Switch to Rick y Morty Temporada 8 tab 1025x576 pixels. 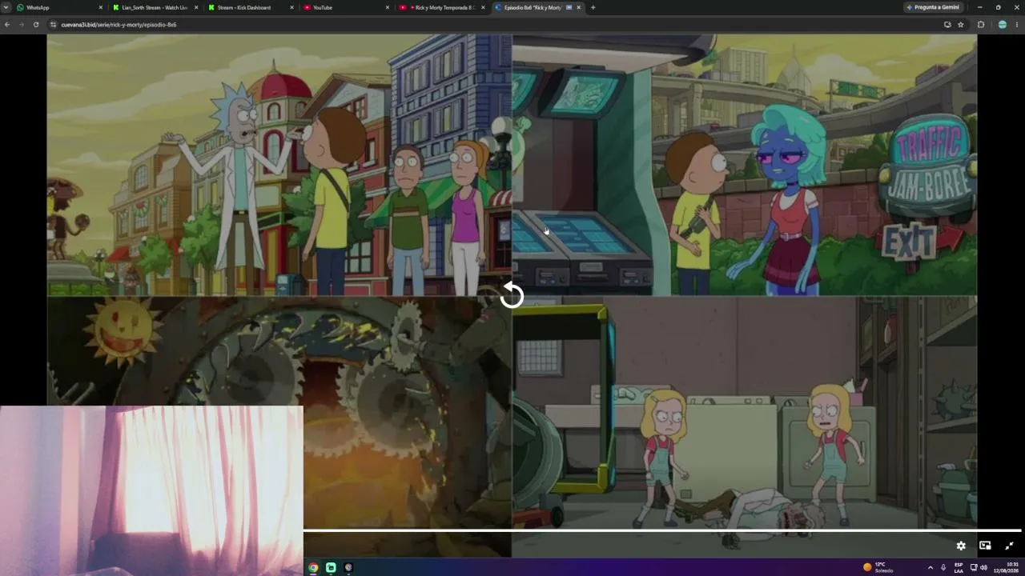(440, 7)
